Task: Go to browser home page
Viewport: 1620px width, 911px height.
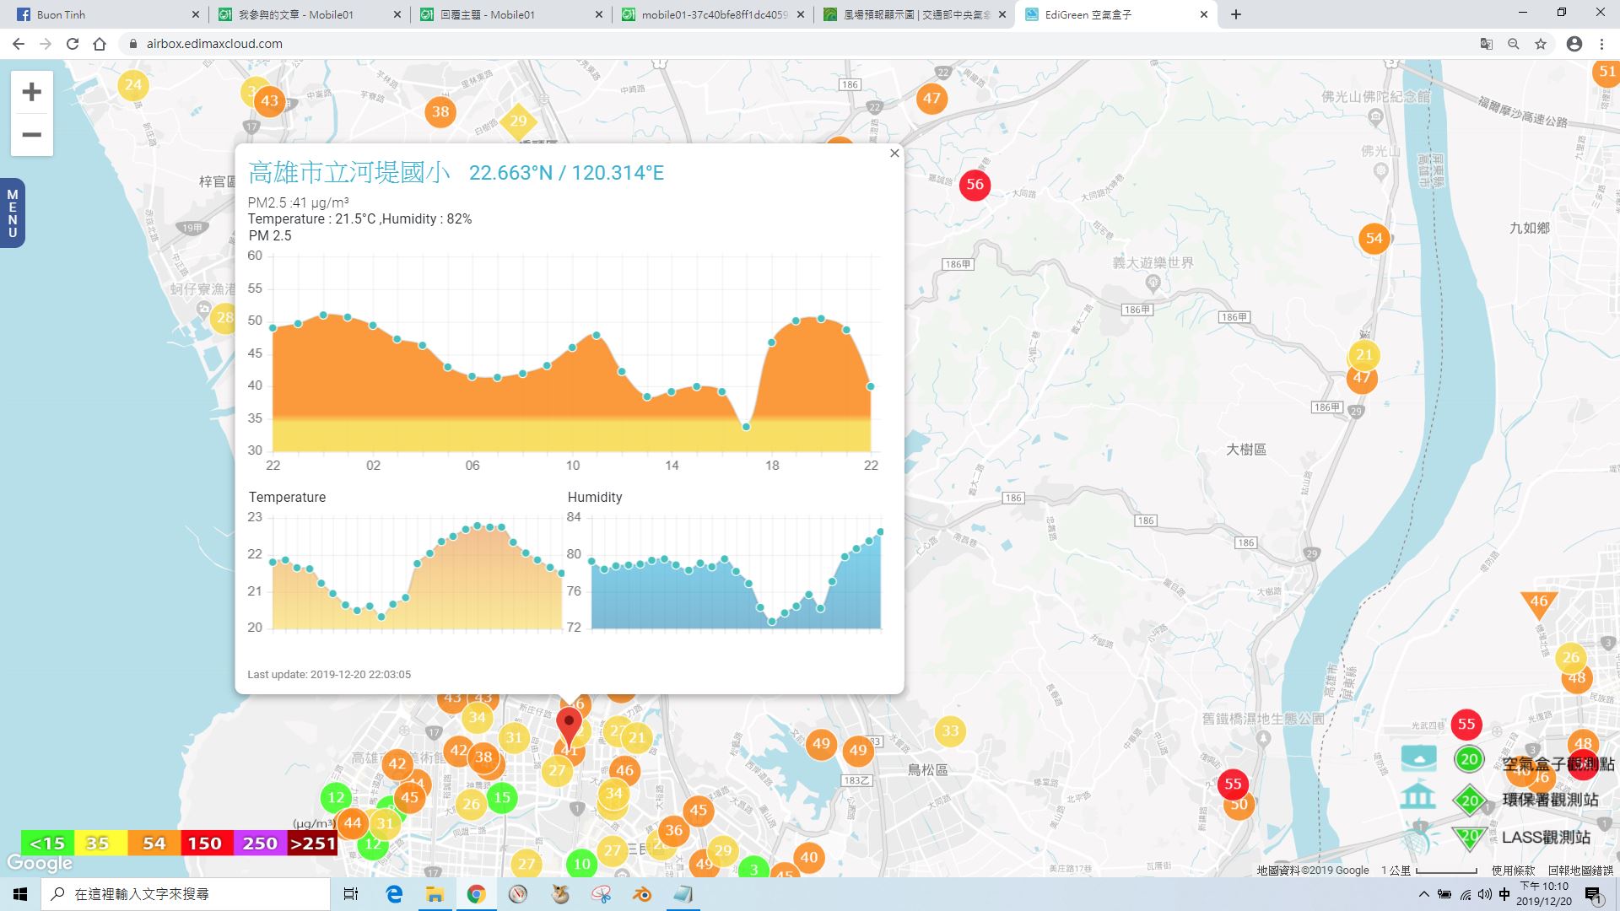Action: coord(100,44)
